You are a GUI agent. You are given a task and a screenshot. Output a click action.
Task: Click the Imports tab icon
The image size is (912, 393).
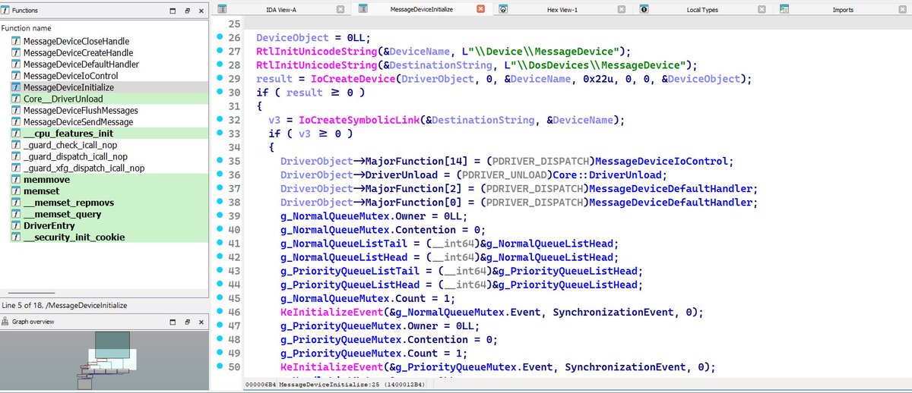click(783, 9)
